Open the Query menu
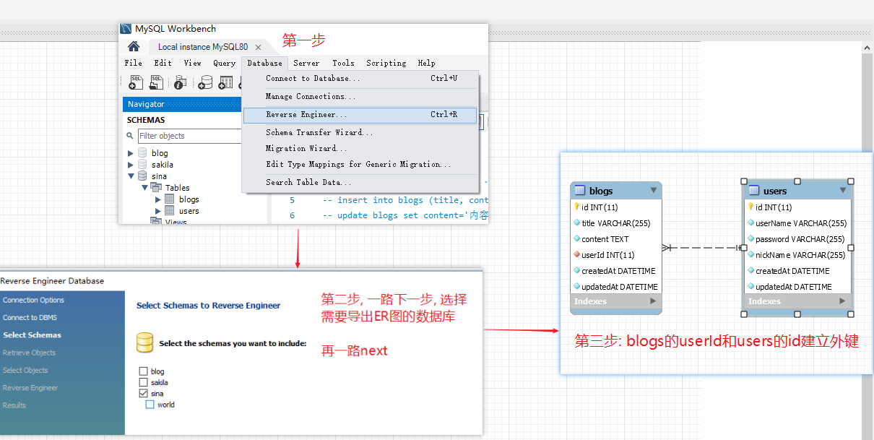Screen dimensions: 874x440 coord(224,63)
